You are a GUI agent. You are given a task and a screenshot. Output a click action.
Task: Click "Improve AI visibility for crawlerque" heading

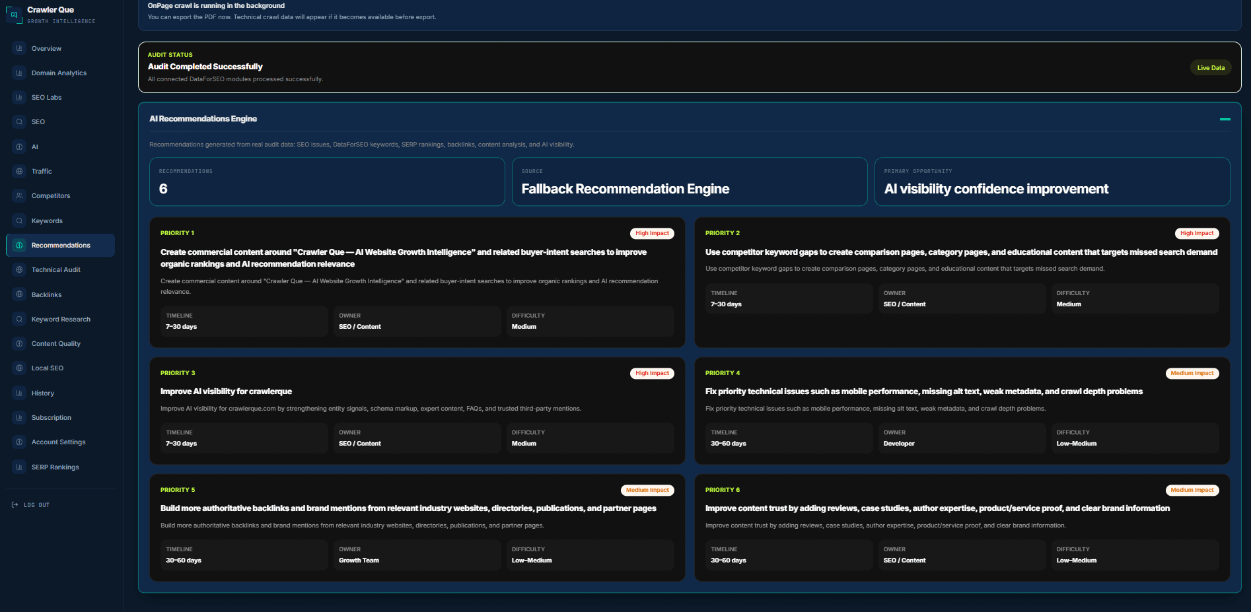(226, 391)
